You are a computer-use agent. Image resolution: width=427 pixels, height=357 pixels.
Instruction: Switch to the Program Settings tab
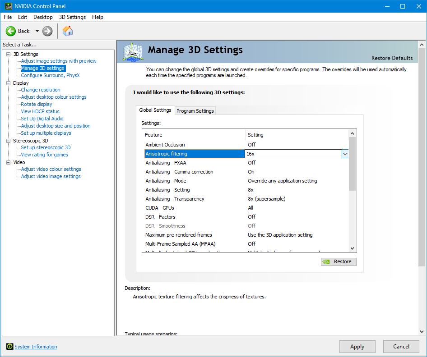coord(195,110)
